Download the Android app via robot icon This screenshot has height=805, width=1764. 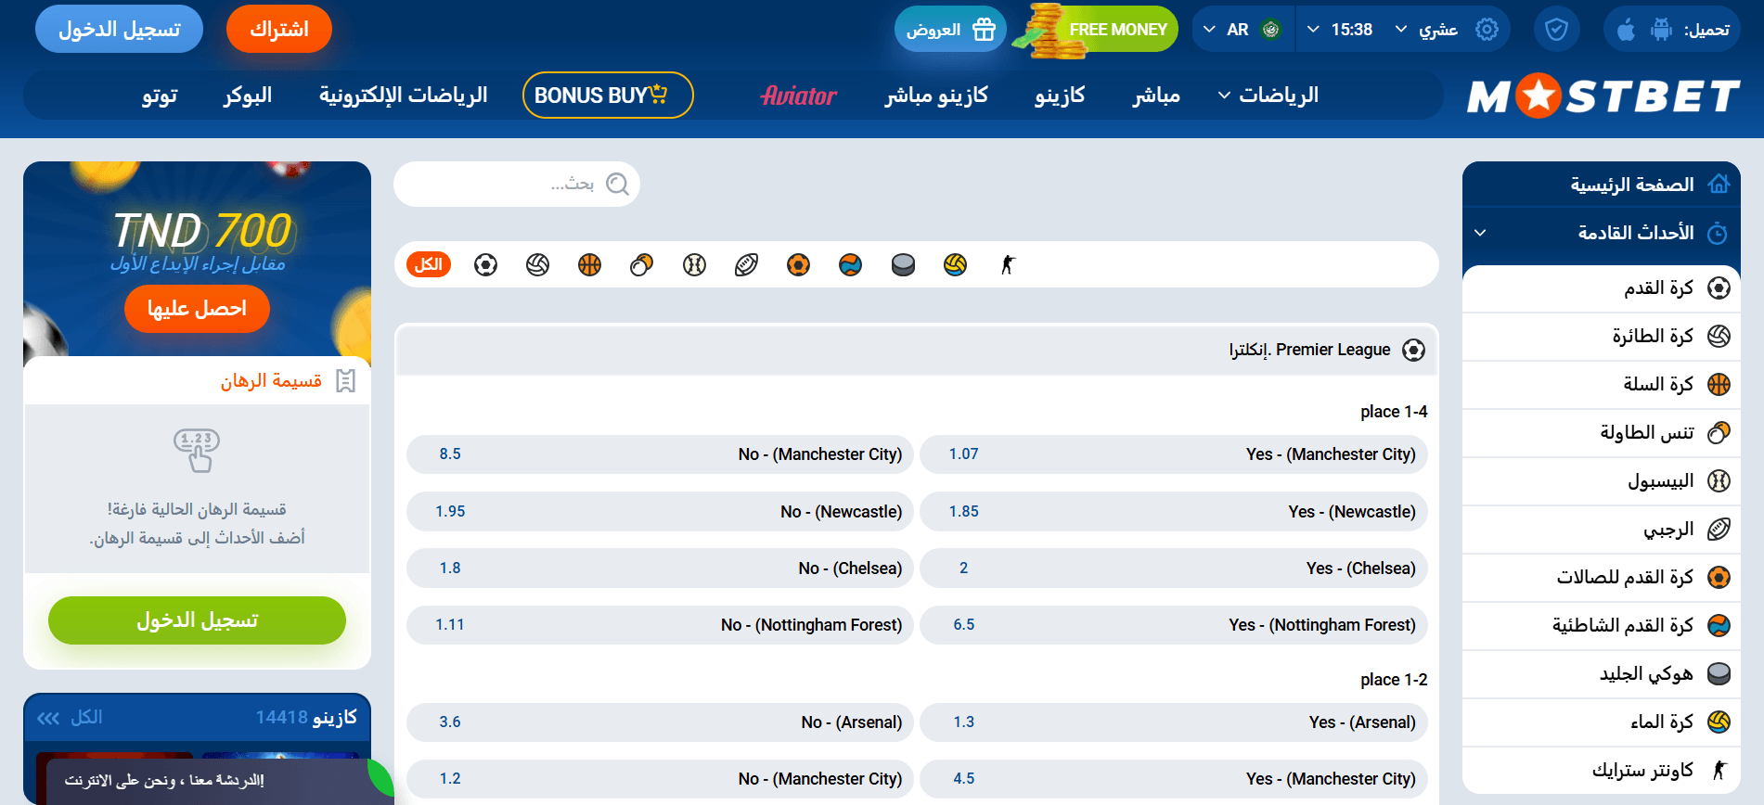[x=1660, y=30]
